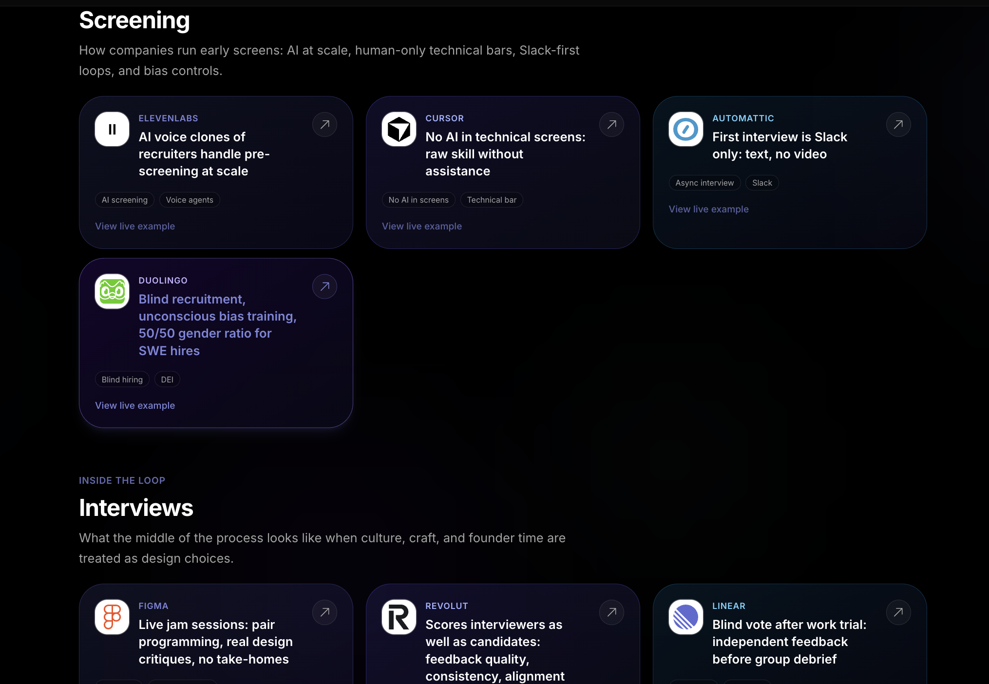Click the Automattic compass logo

[x=686, y=129]
